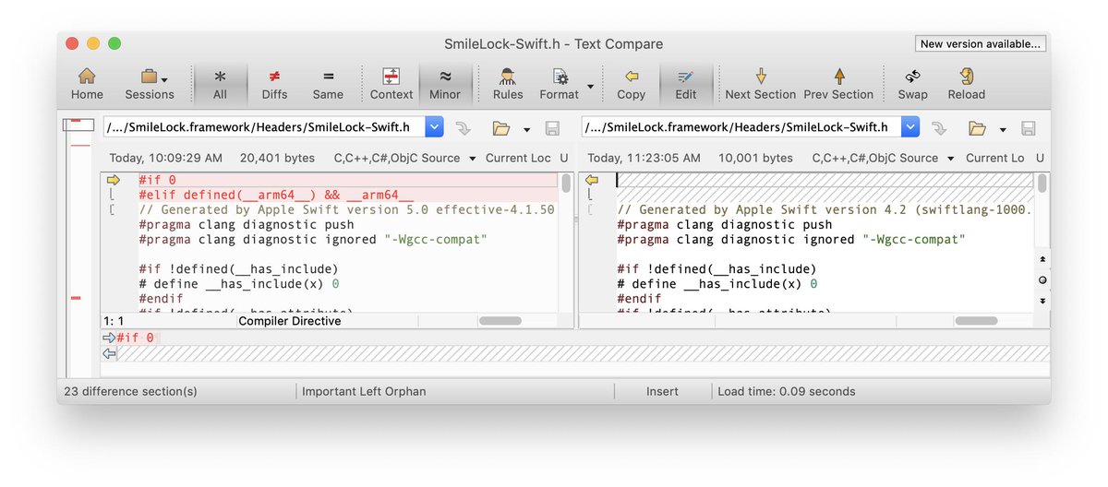This screenshot has height=487, width=1108.
Task: Reload the compared files
Action: [967, 83]
